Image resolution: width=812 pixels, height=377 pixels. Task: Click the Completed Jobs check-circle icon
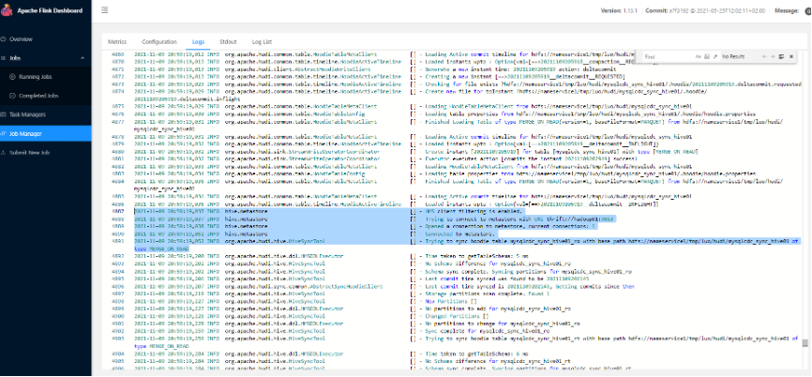click(13, 96)
